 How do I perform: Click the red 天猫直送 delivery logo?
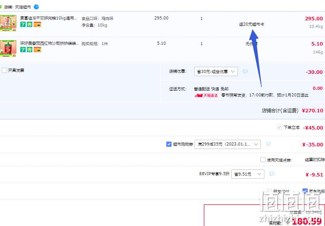206,96
